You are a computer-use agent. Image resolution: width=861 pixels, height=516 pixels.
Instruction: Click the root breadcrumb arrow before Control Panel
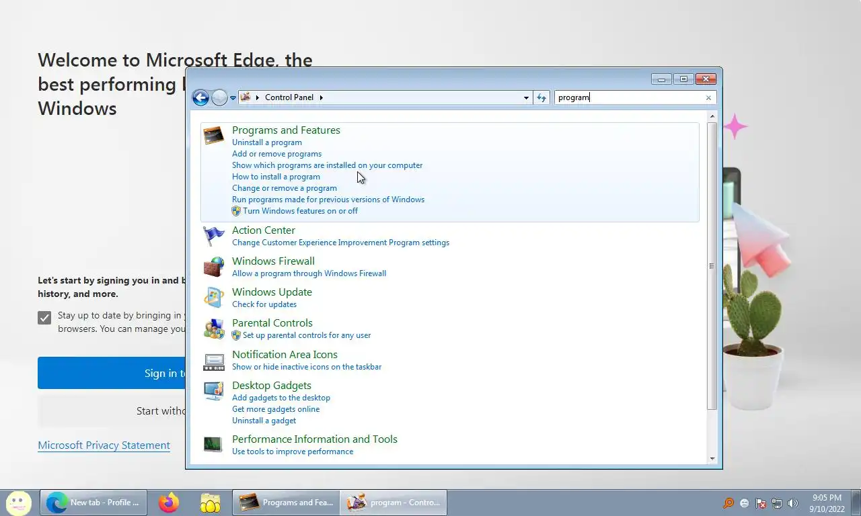pyautogui.click(x=258, y=97)
